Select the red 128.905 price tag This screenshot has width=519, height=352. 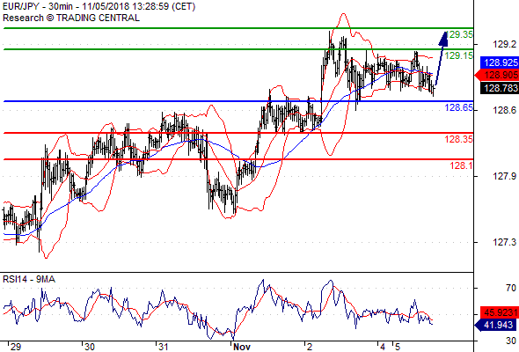497,75
